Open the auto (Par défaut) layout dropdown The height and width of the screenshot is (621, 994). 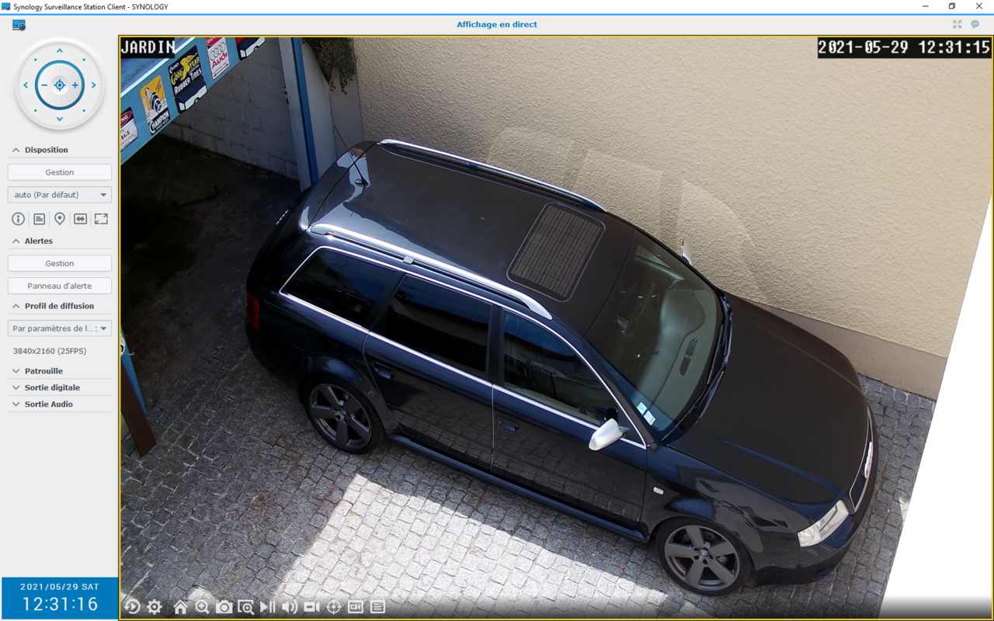point(59,194)
